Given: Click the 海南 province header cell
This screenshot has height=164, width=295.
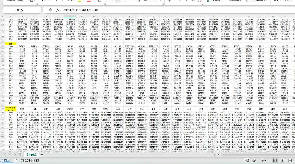Looking at the screenshot, I should tap(261, 109).
